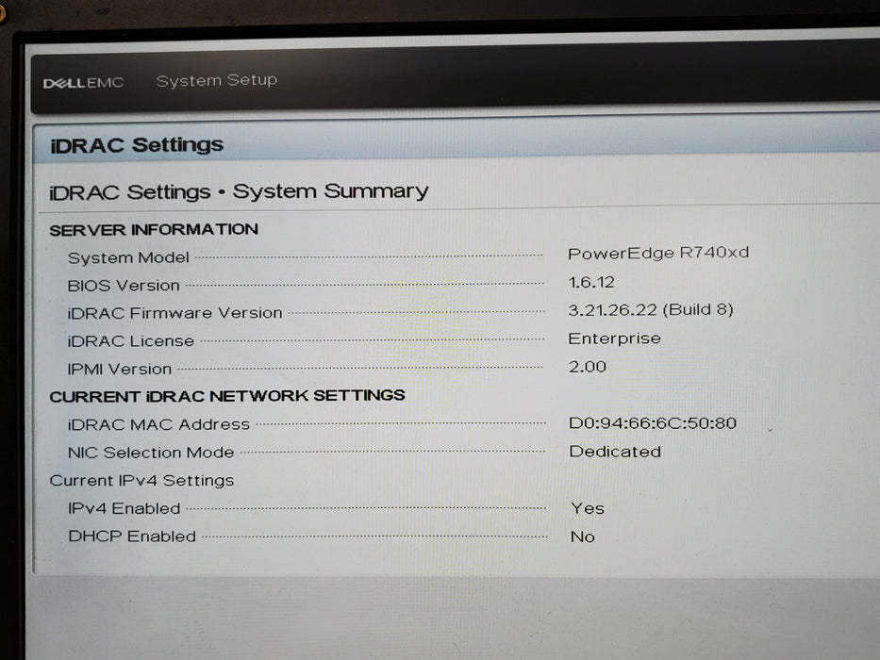Select the IPMI Version label
This screenshot has width=880, height=660.
tap(120, 370)
